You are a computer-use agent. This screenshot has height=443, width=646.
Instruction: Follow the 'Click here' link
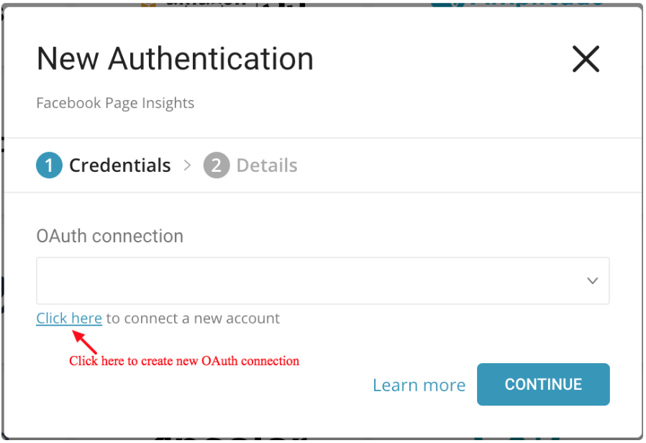(69, 318)
